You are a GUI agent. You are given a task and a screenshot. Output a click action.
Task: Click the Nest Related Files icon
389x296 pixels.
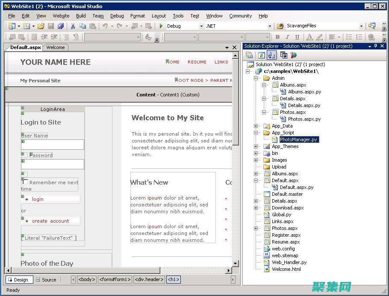(271, 55)
